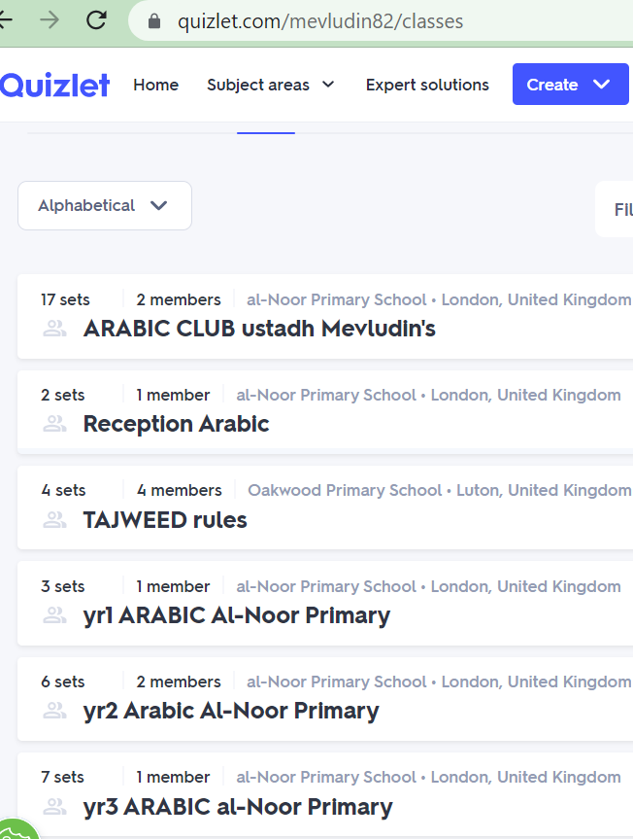Open the TAJWEED rules class
This screenshot has height=839, width=633.
(165, 519)
